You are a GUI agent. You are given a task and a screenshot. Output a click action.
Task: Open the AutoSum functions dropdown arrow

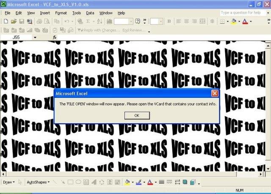(x=94, y=22)
